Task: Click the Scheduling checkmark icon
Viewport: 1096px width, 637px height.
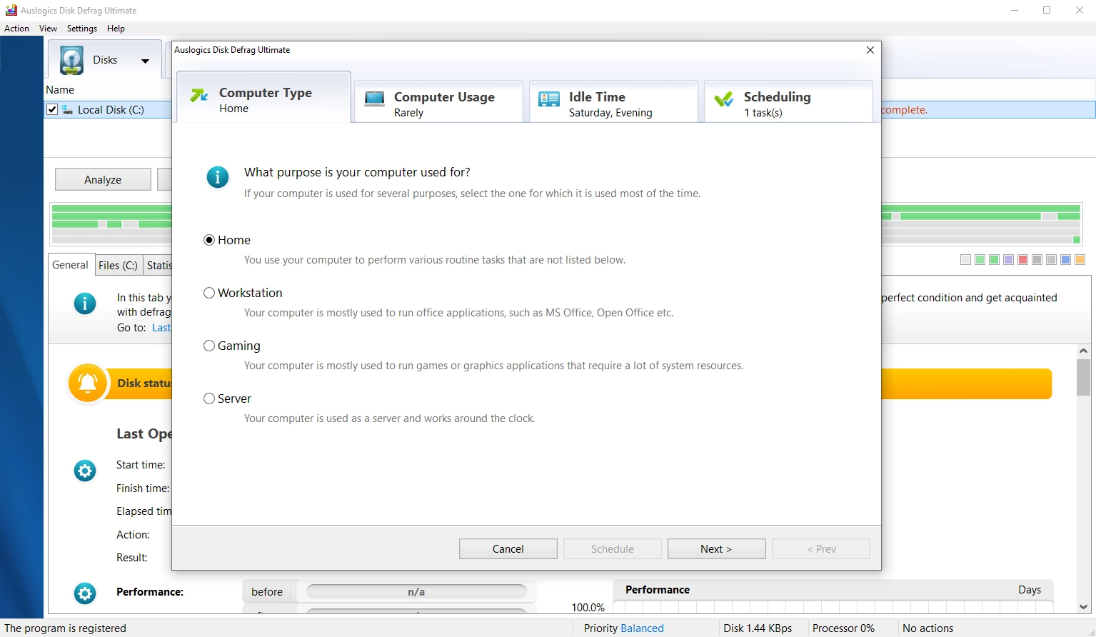Action: [724, 99]
